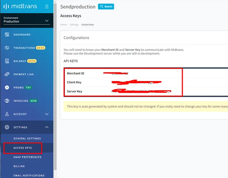The height and width of the screenshot is (178, 228).
Task: Click the Account person icon
Action: point(7,114)
